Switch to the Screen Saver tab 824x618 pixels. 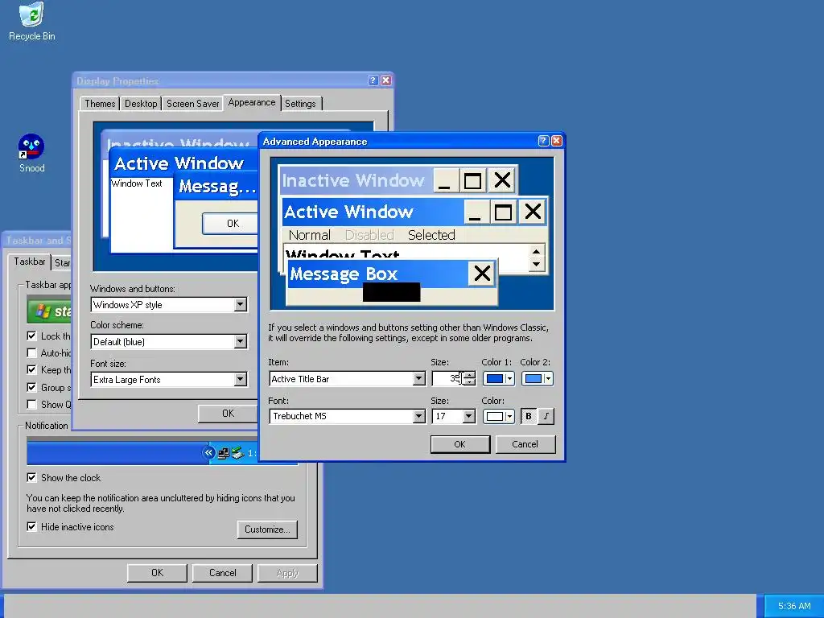tap(192, 104)
